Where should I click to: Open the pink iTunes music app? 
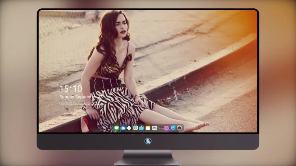166,128
